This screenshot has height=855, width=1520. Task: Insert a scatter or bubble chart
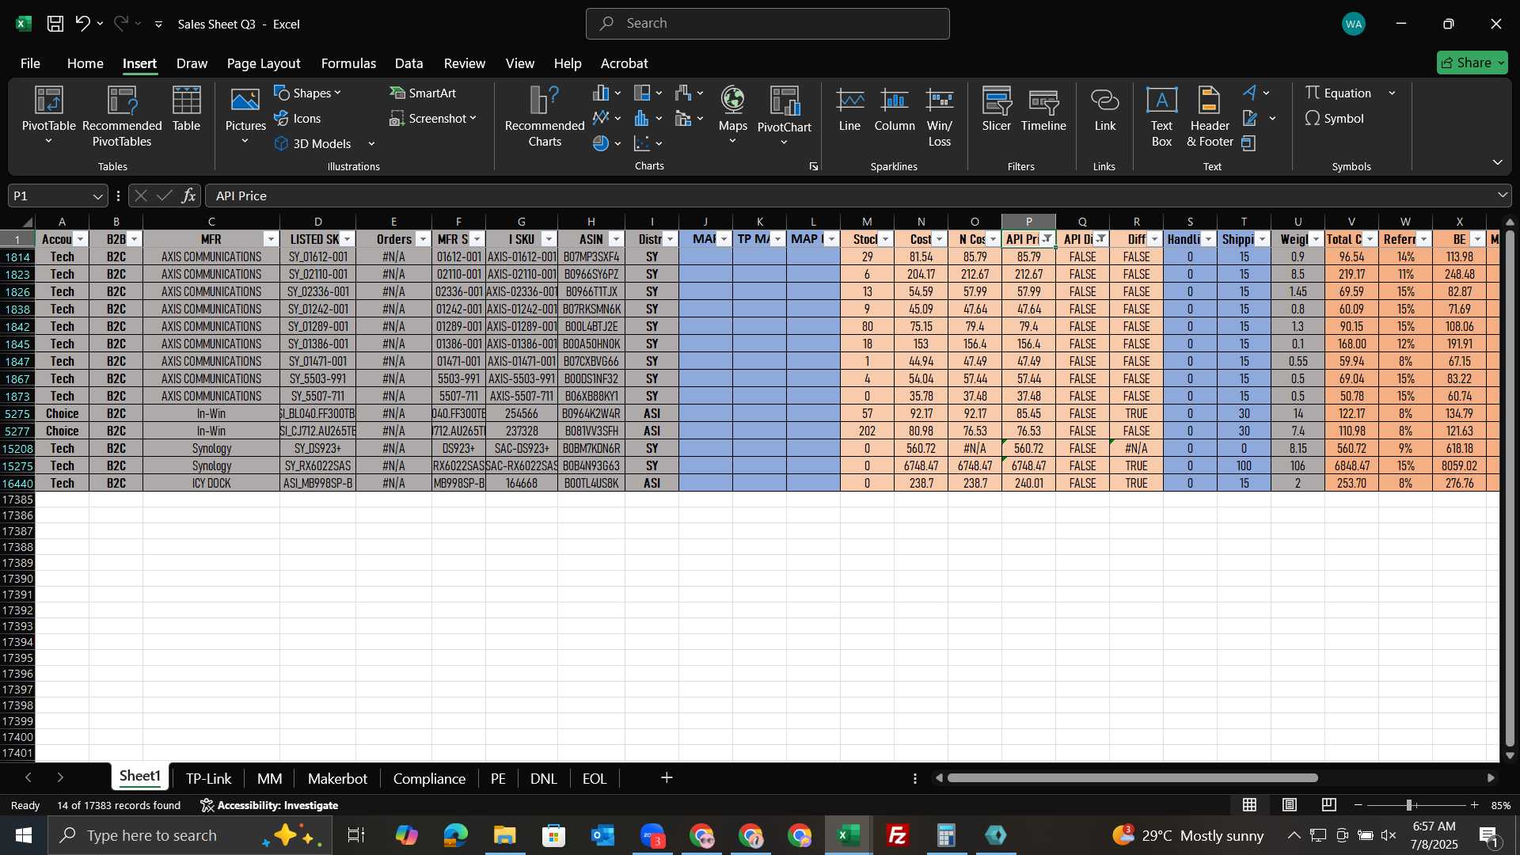click(x=648, y=143)
